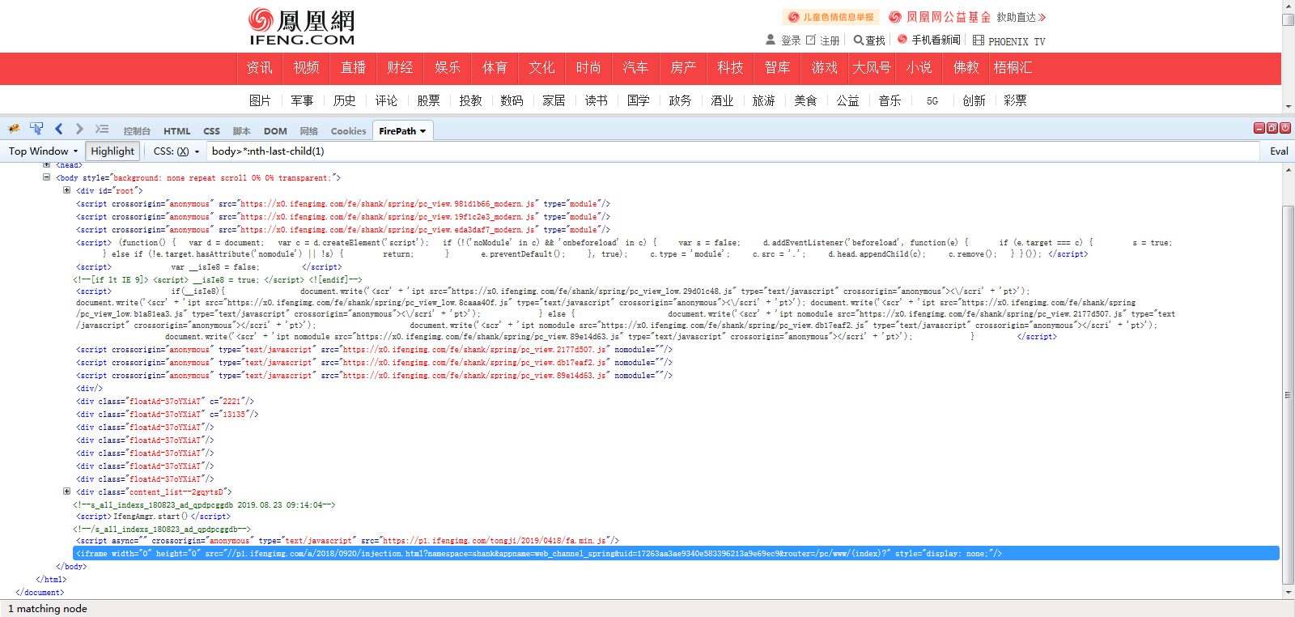This screenshot has height=617, width=1295.
Task: Switch to the DOM tab
Action: pyautogui.click(x=275, y=131)
